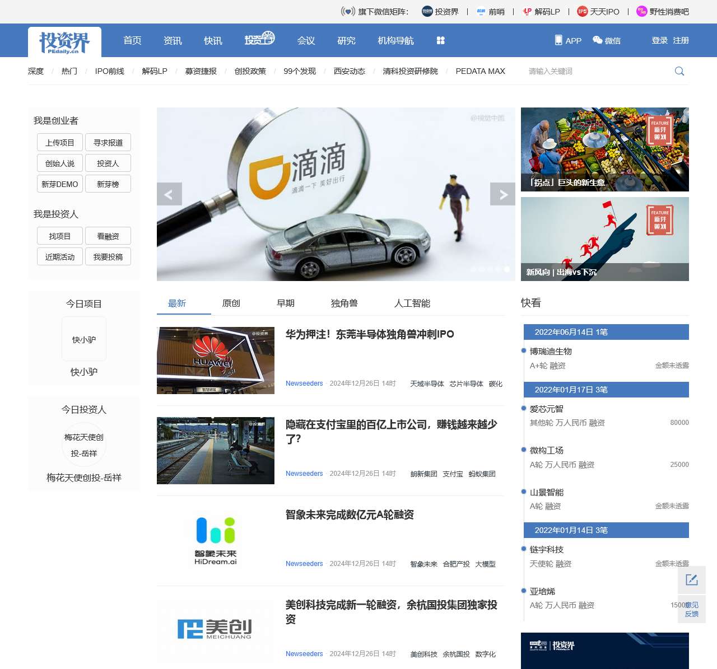The image size is (717, 669).
Task: Click the 创始人说 button
Action: (x=60, y=163)
